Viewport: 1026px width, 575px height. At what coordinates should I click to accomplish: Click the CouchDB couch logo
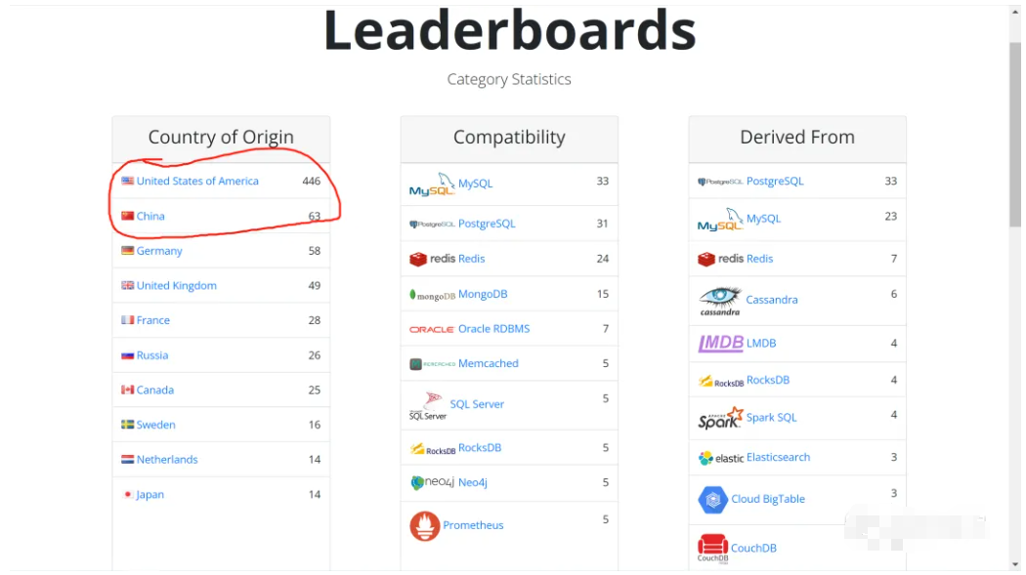tap(712, 549)
